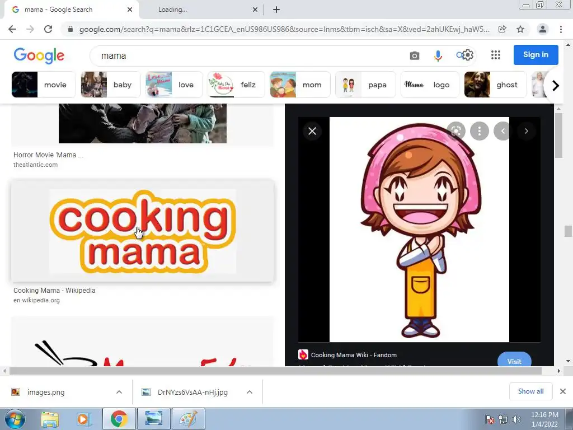This screenshot has height=430, width=573.
Task: Go back with the browser back arrow
Action: pyautogui.click(x=12, y=29)
